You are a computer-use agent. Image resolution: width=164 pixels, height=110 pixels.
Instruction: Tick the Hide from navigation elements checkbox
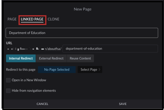coord(8,90)
